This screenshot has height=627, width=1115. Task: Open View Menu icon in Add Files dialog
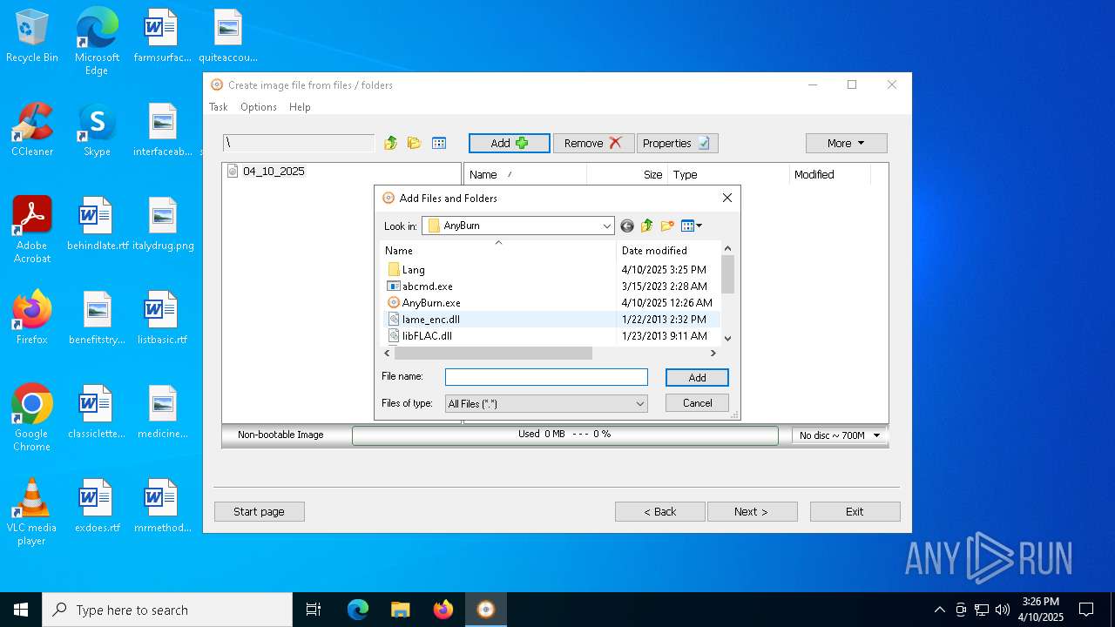click(x=692, y=226)
